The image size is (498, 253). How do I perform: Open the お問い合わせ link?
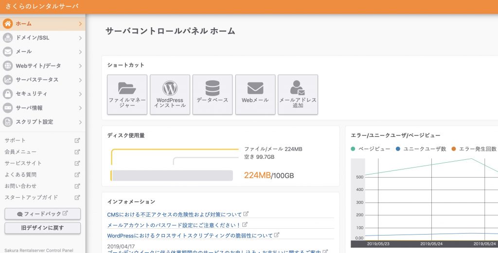click(20, 186)
